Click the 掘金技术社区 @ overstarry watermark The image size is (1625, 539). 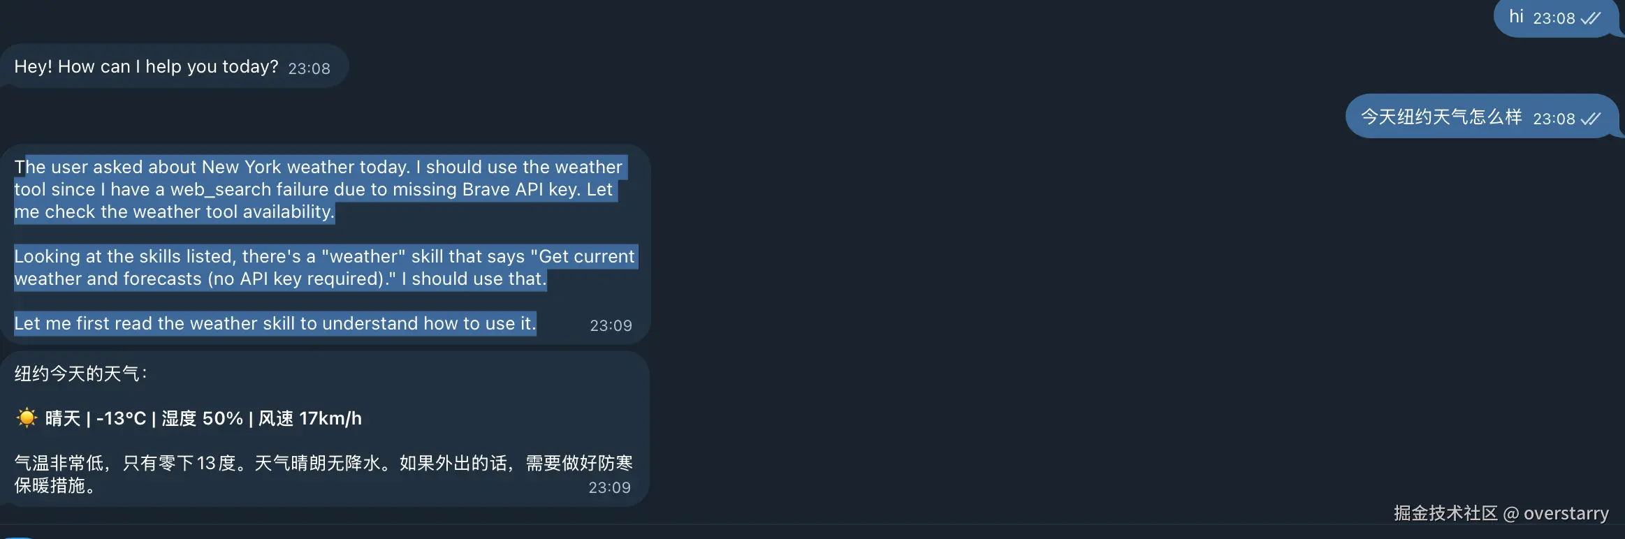click(x=1501, y=513)
